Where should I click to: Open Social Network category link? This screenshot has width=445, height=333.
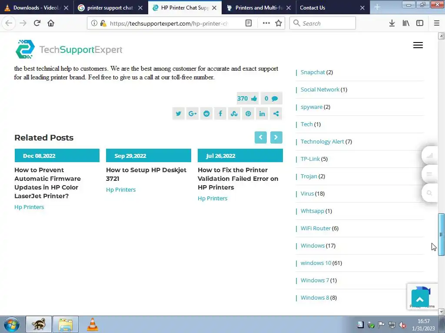pos(320,89)
